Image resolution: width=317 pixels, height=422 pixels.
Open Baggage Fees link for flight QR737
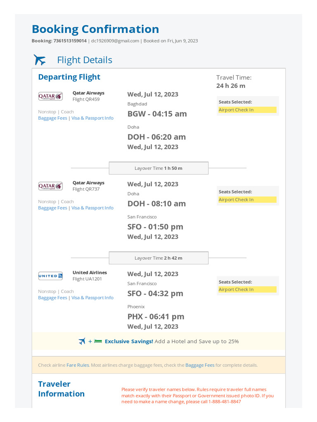[x=52, y=208]
